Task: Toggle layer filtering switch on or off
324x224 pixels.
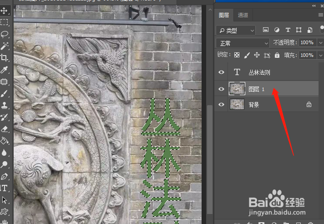Action: click(x=322, y=29)
